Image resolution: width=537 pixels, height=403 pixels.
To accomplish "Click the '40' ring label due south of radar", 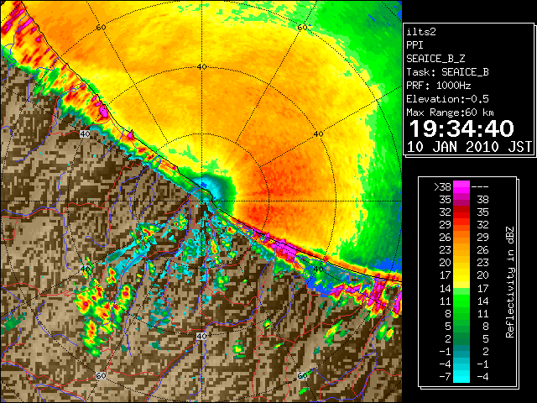I will (201, 336).
